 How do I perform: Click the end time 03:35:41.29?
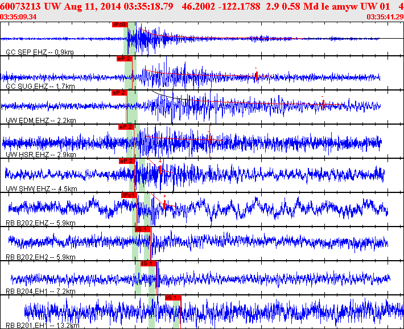click(385, 17)
